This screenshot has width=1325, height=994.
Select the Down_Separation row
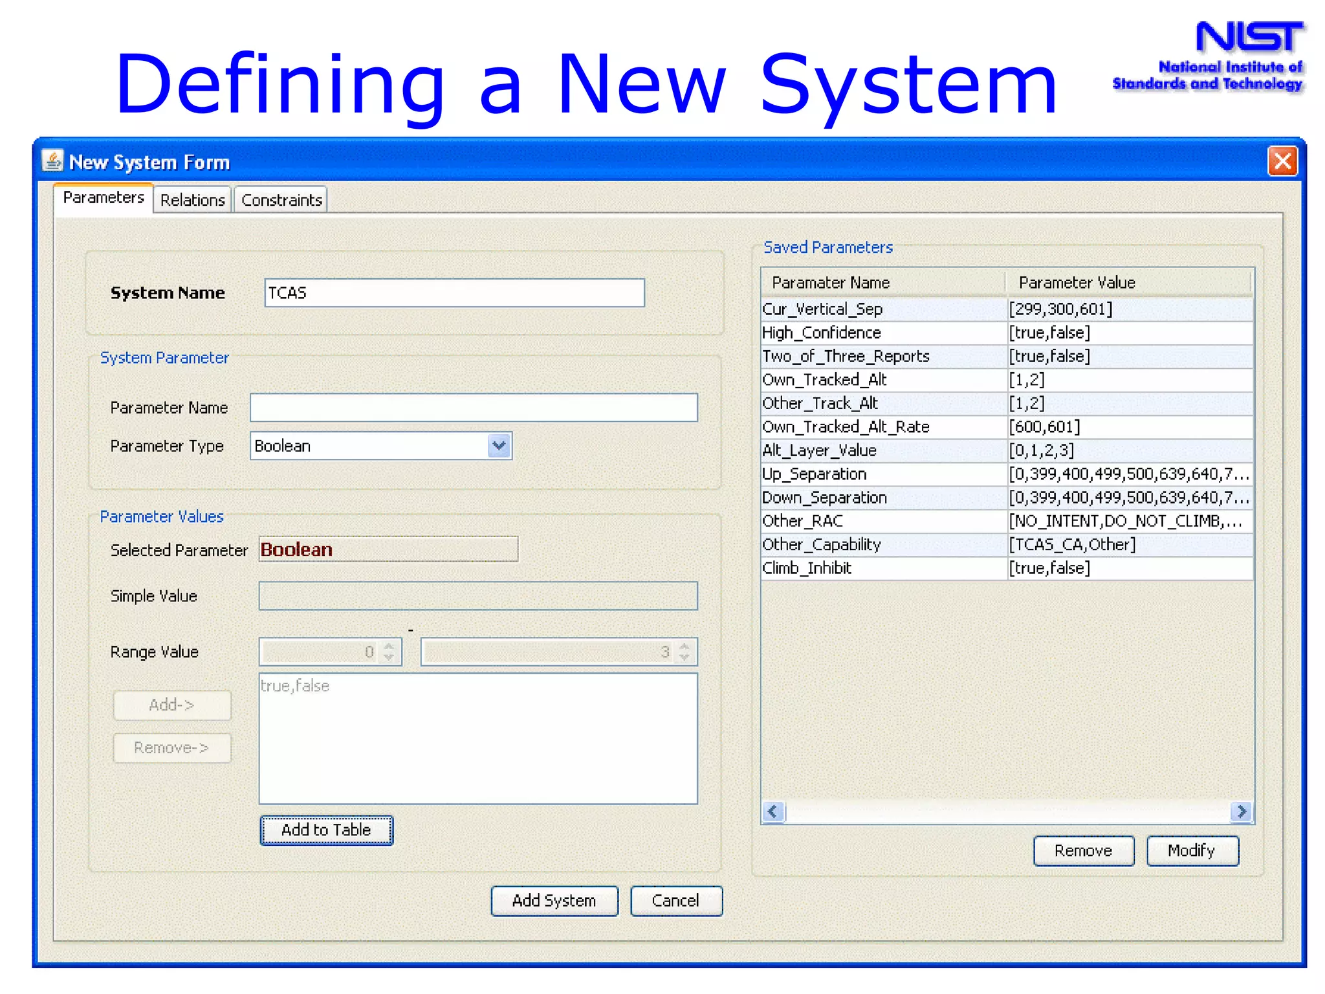(1007, 498)
